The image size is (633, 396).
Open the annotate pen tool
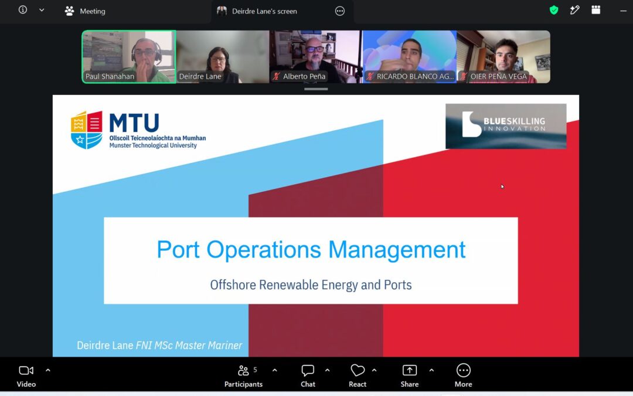pos(575,10)
